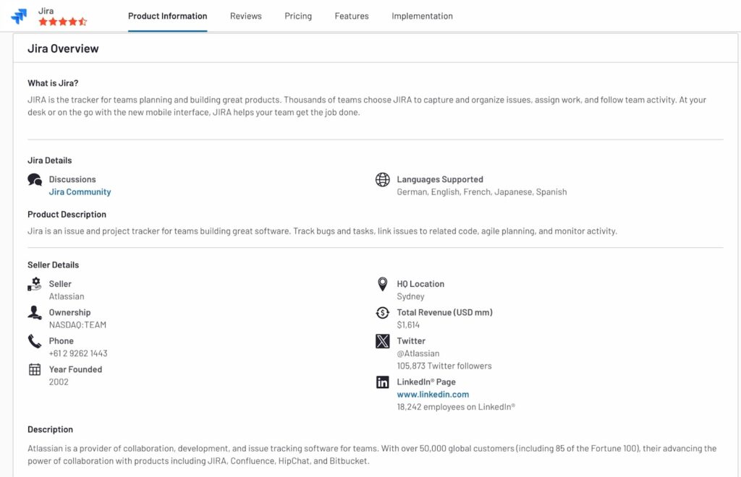Click the 18,242 employees on LinkedIn text

(x=456, y=407)
